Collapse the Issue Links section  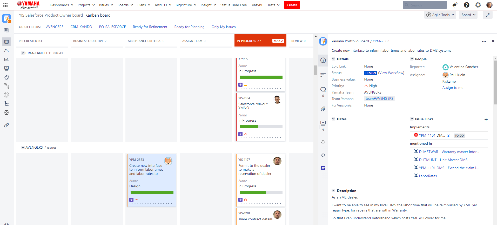click(412, 119)
